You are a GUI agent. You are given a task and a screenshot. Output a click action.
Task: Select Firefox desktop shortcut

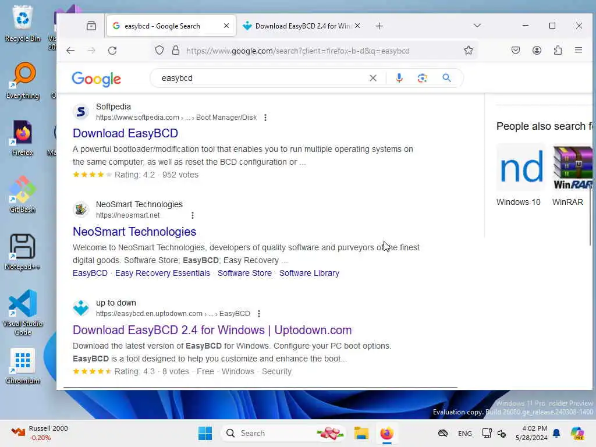coord(23,137)
